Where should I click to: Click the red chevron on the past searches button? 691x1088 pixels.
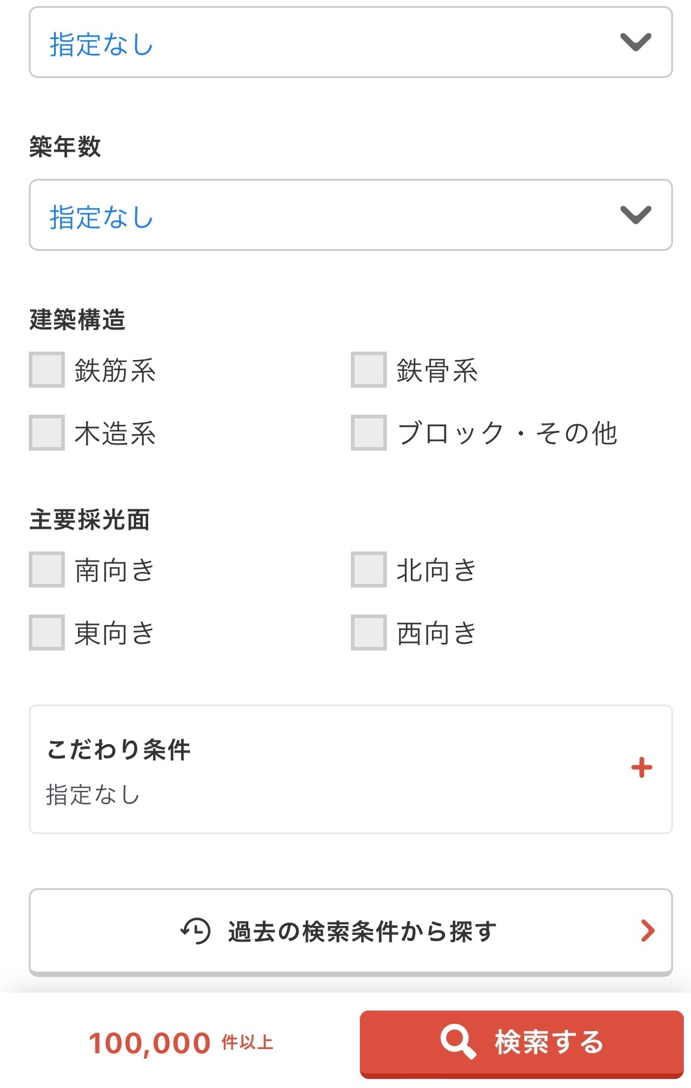647,931
